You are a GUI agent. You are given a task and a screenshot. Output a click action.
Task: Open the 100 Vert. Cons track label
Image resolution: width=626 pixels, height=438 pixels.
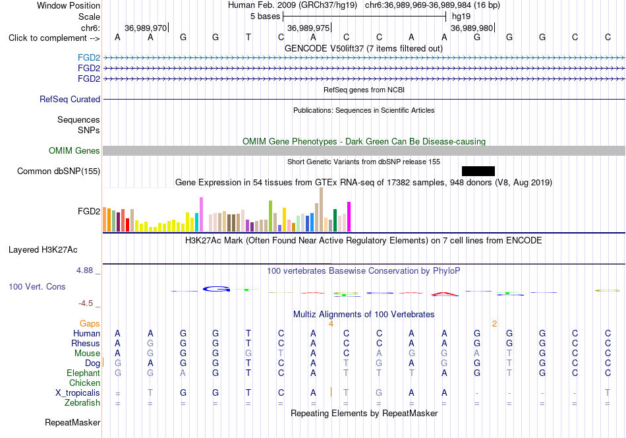pos(37,286)
